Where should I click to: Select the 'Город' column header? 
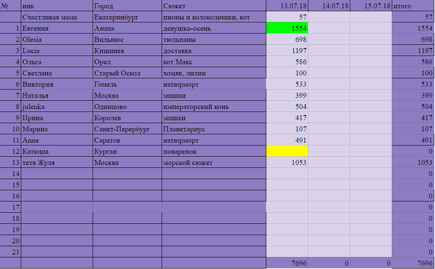coord(127,6)
